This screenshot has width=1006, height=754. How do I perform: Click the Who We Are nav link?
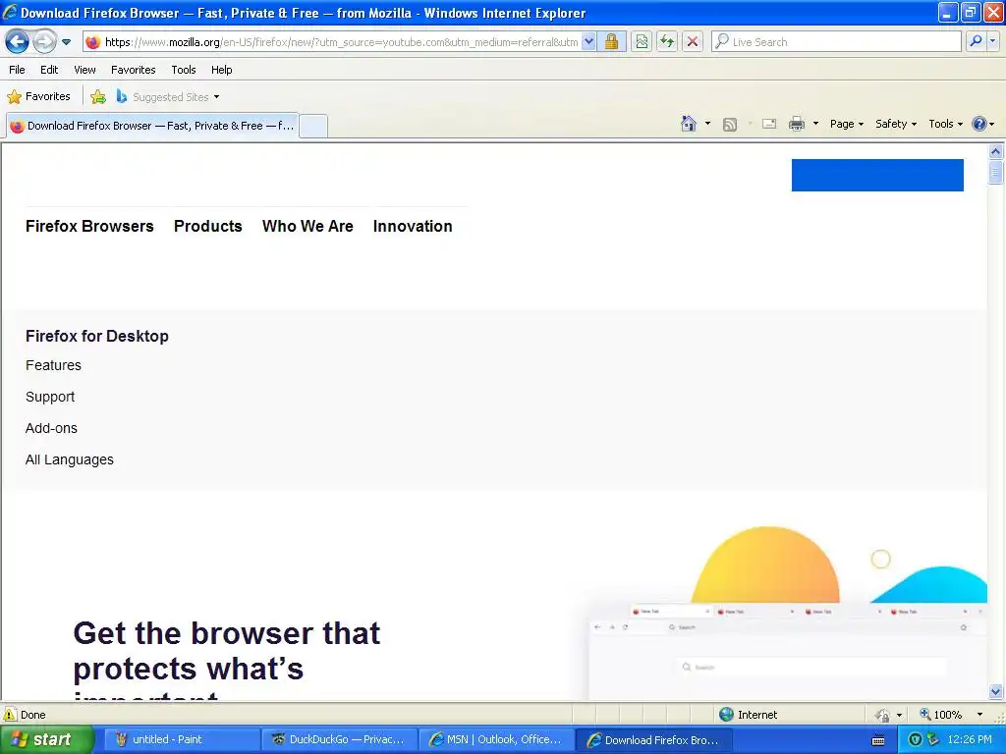click(307, 227)
